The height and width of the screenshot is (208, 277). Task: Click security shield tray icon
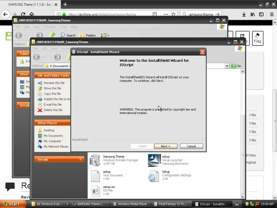(247, 204)
